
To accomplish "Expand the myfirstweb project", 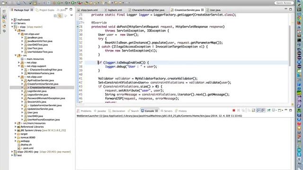I will pyautogui.click(x=12, y=20).
